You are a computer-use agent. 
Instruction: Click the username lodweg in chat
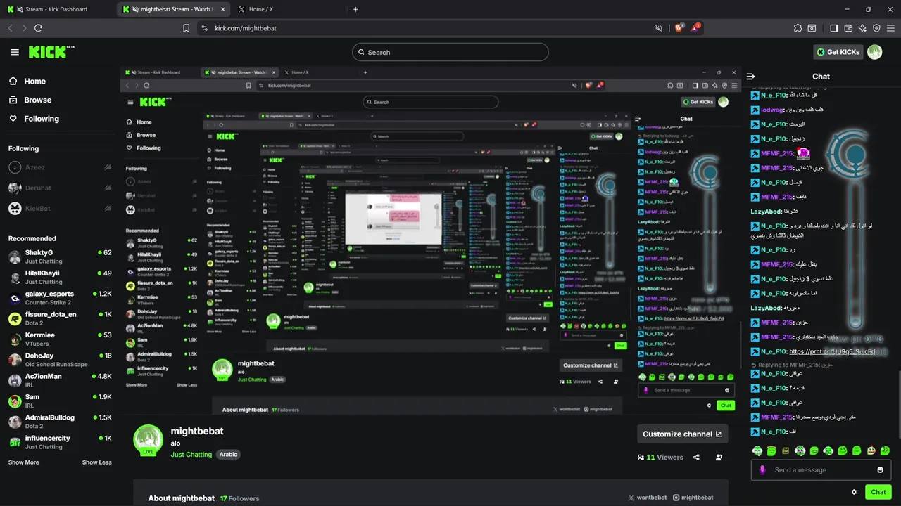[772, 110]
